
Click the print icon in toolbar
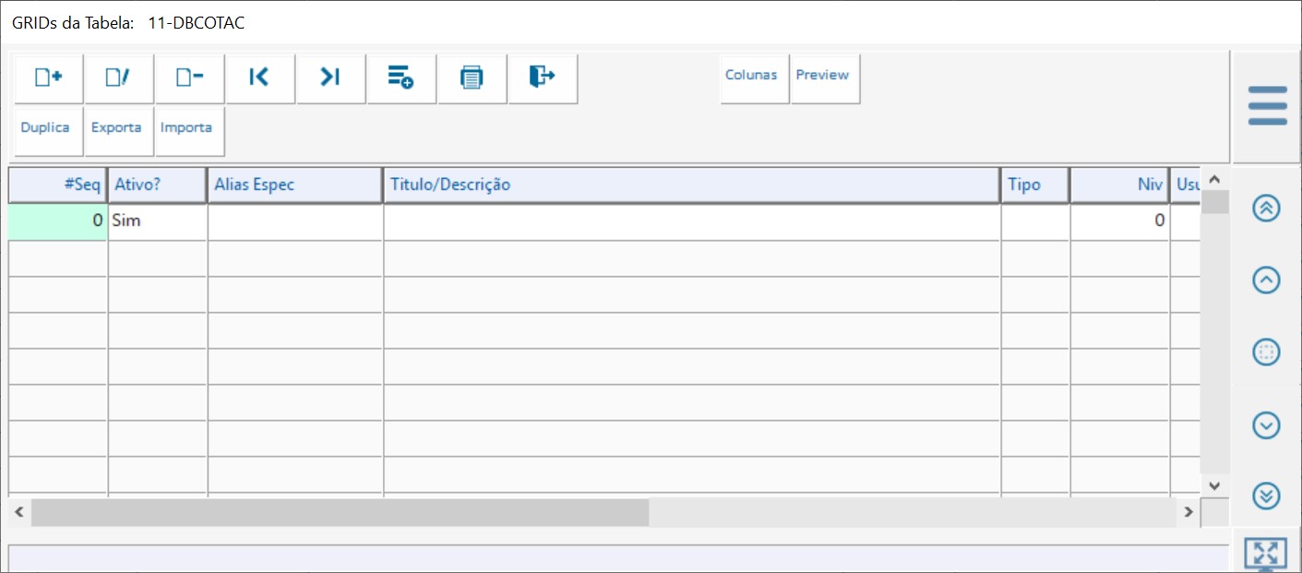pyautogui.click(x=472, y=78)
